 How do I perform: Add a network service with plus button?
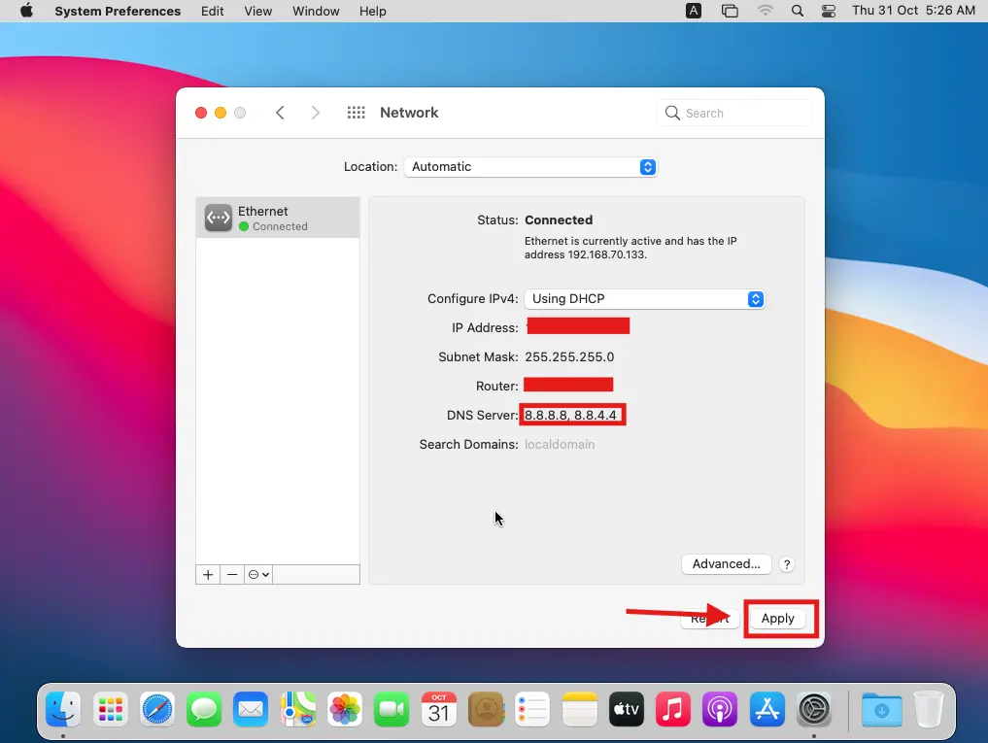point(208,575)
